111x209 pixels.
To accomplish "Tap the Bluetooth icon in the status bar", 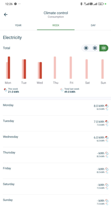I will 81,4.
